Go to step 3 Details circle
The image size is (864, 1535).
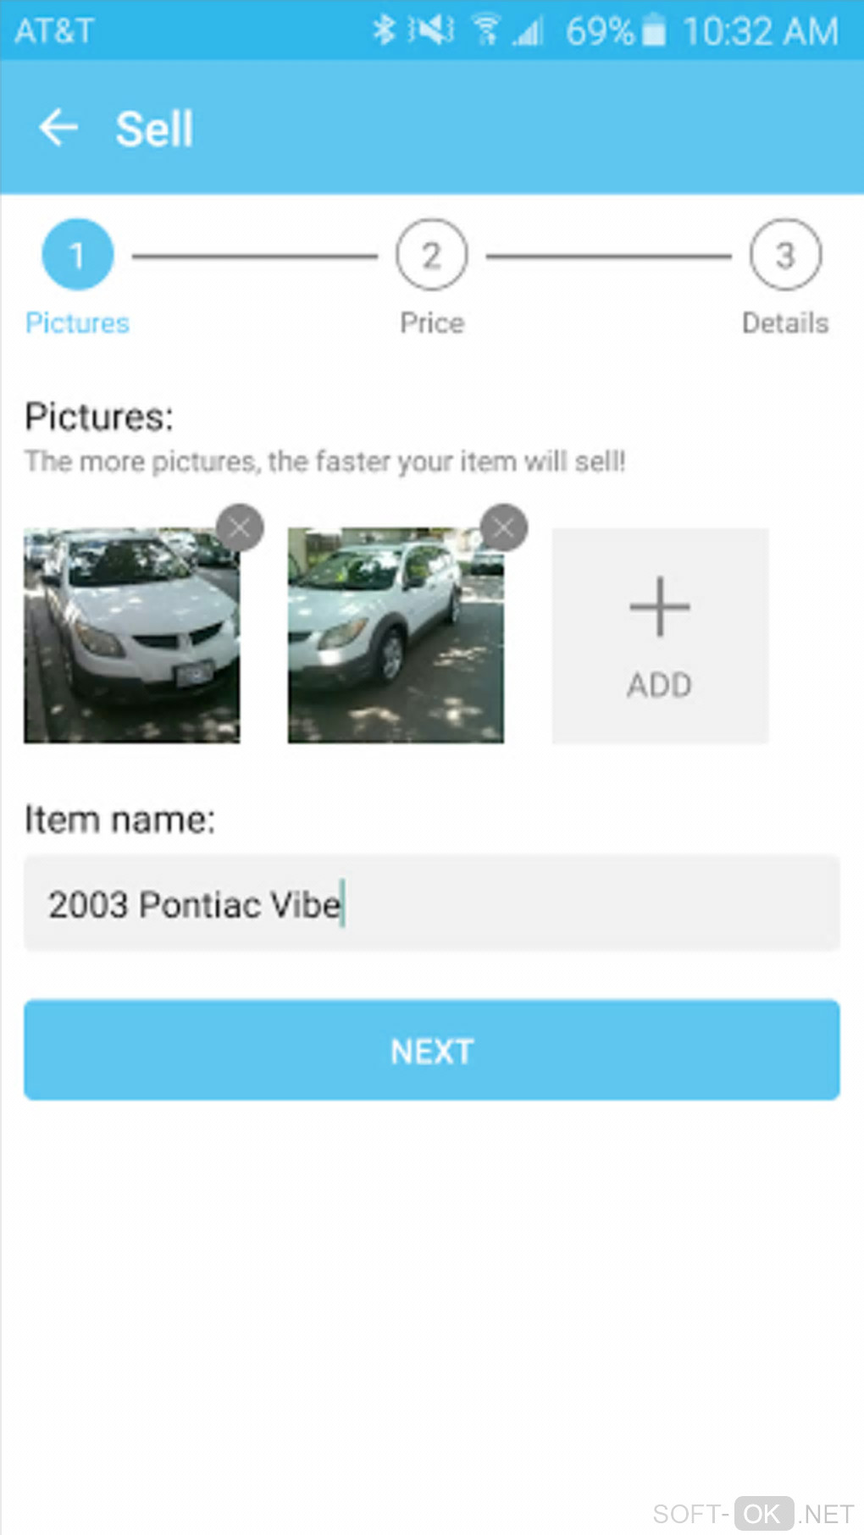coord(785,255)
